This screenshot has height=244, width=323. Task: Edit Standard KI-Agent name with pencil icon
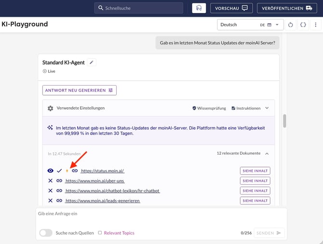[92, 62]
